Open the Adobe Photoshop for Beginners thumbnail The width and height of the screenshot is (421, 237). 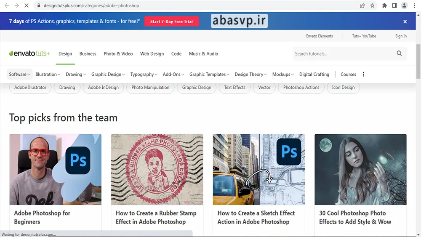[55, 169]
